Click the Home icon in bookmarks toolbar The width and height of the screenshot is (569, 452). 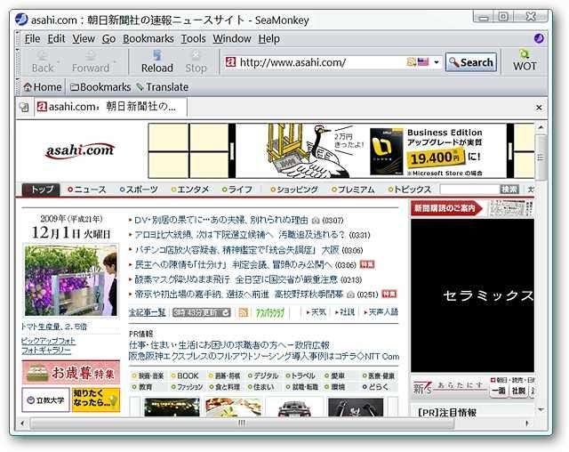28,87
